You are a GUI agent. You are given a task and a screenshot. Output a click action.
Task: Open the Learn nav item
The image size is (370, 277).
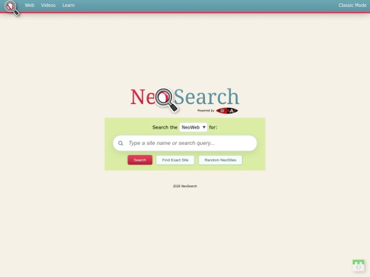pyautogui.click(x=69, y=5)
